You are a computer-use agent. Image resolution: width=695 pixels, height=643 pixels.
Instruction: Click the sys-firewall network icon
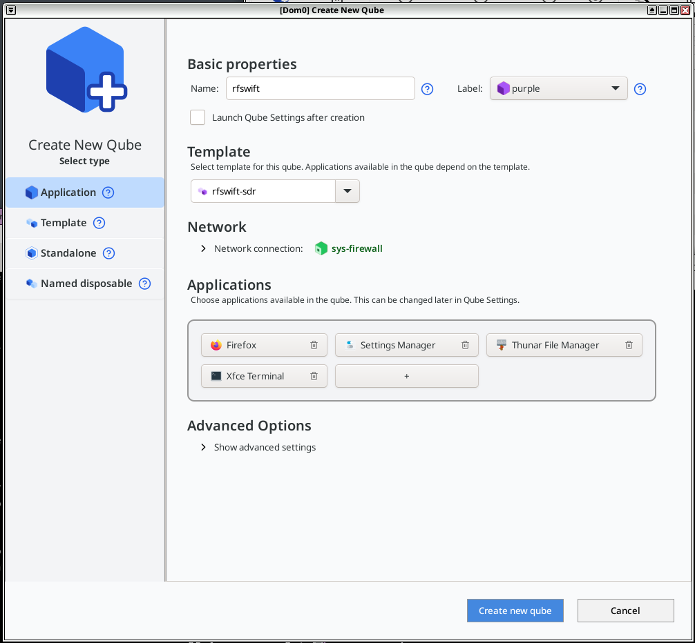321,248
